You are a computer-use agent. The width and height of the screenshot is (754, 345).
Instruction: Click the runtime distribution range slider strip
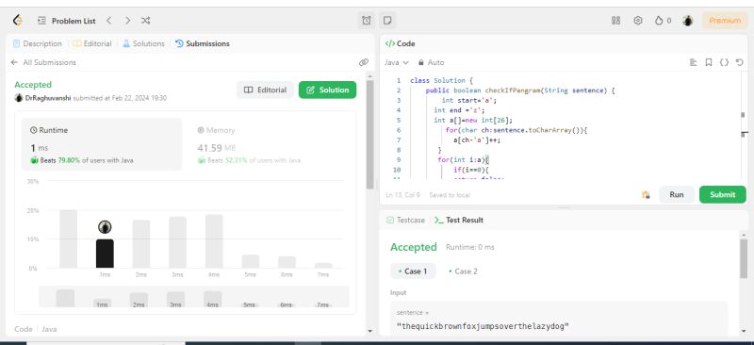(x=194, y=297)
